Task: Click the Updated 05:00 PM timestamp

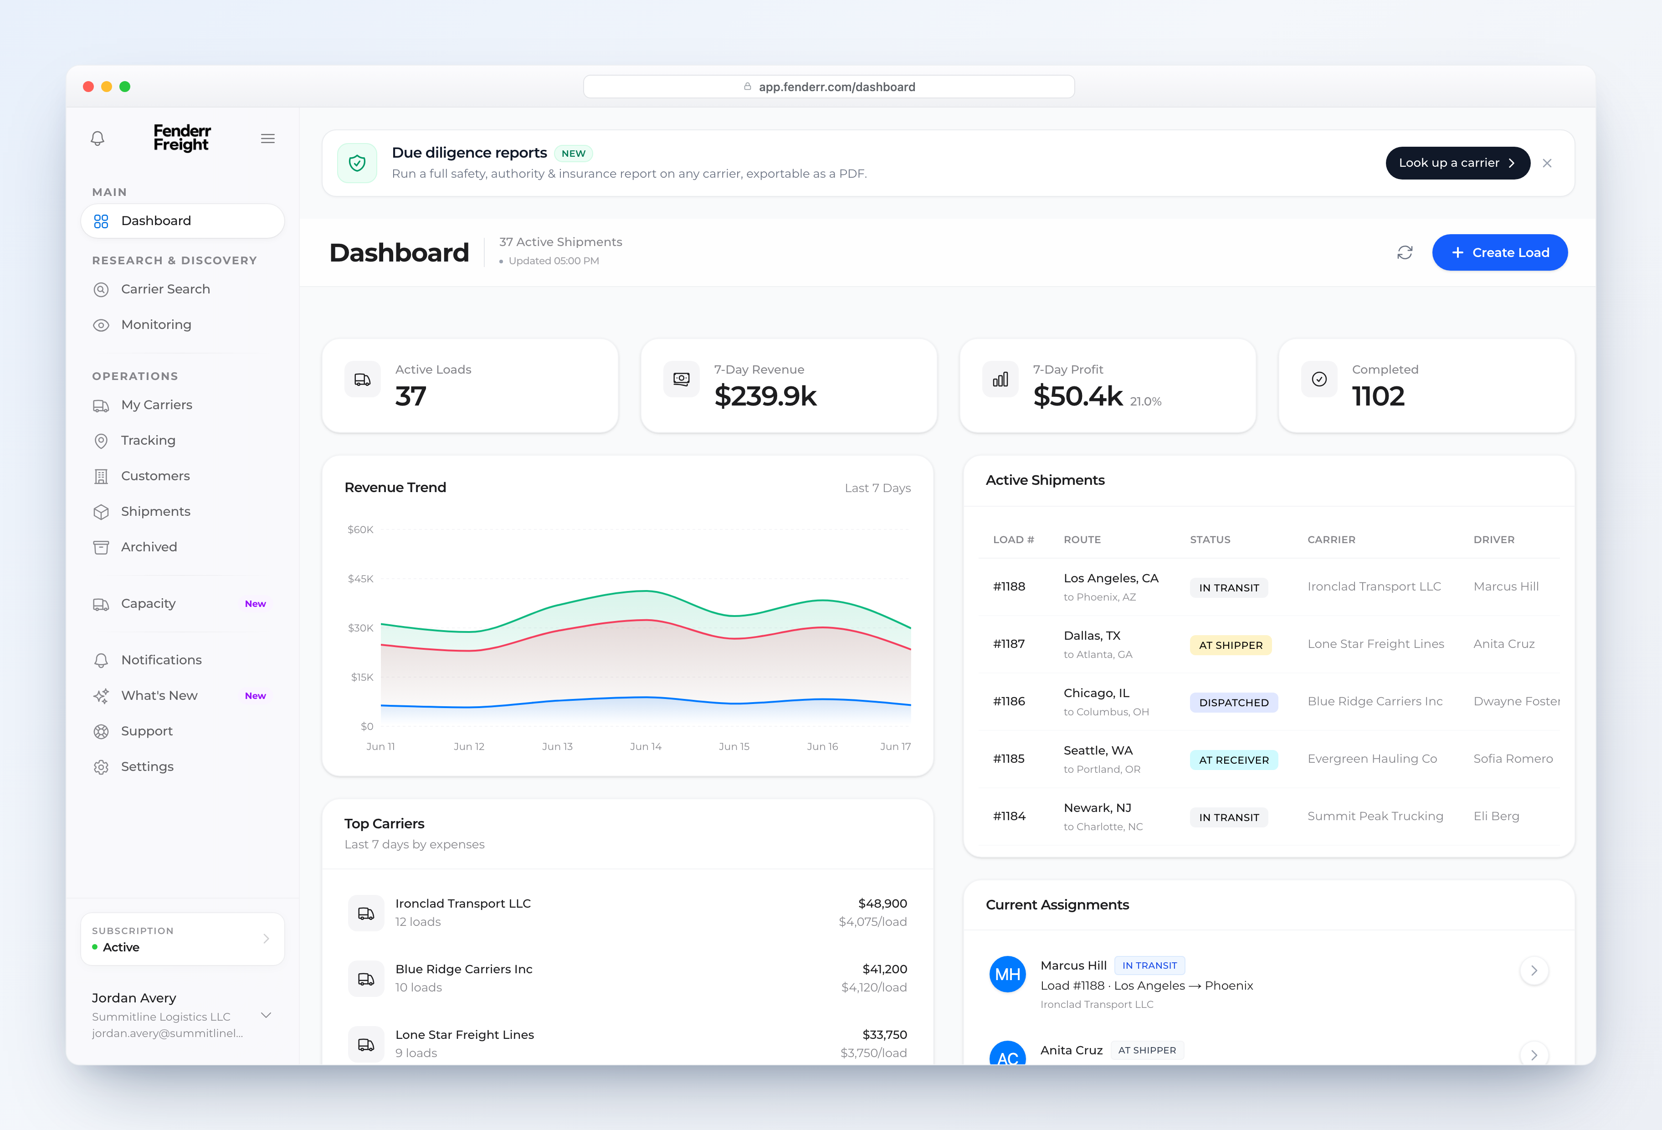Action: (x=554, y=261)
